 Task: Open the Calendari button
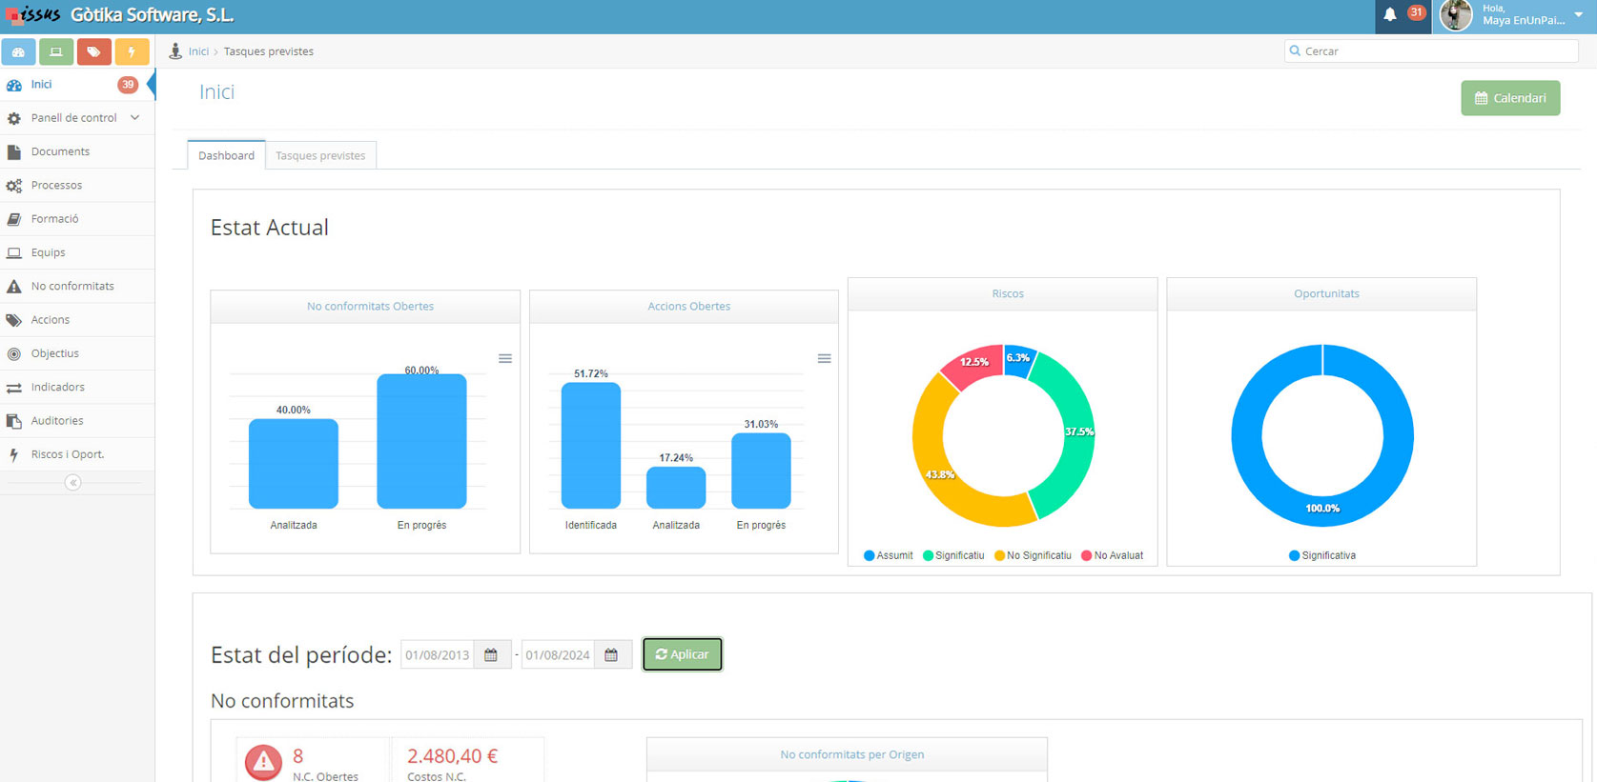click(1510, 98)
